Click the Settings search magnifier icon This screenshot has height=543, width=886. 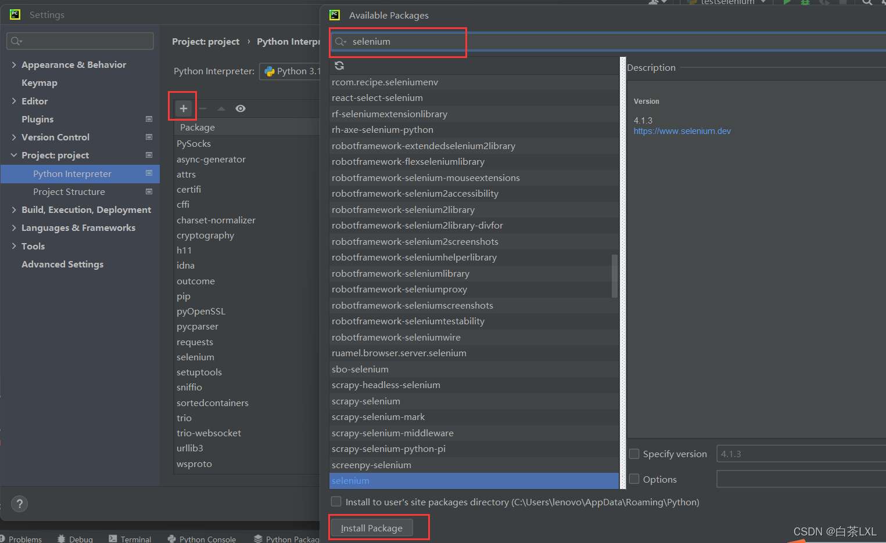(x=16, y=41)
